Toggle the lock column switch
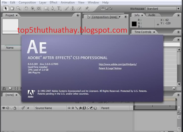 (15, 108)
